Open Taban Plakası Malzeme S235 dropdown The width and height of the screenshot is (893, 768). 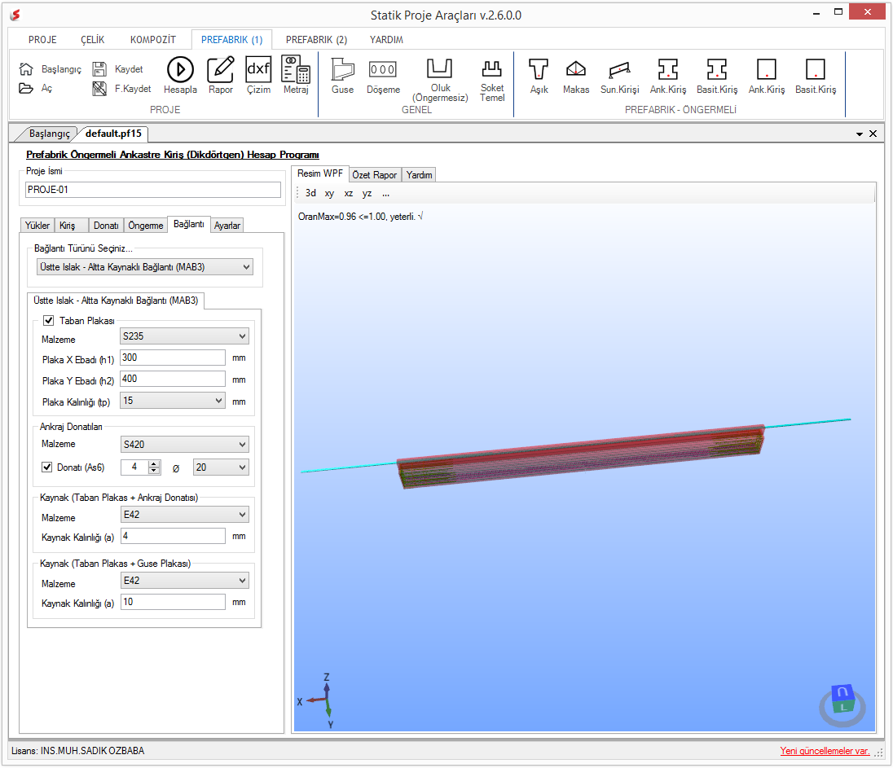click(x=184, y=336)
